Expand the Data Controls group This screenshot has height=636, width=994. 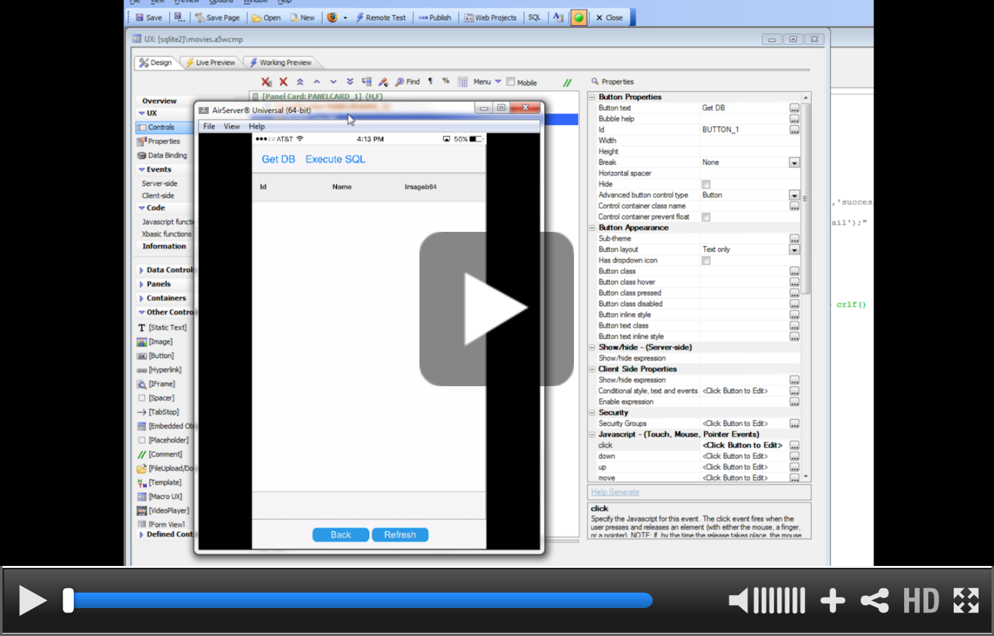coord(141,270)
